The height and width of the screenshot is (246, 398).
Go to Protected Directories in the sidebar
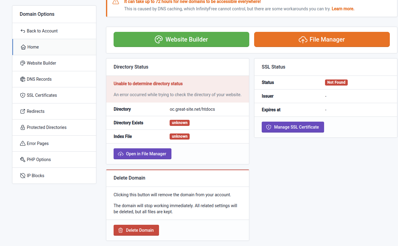coord(47,127)
